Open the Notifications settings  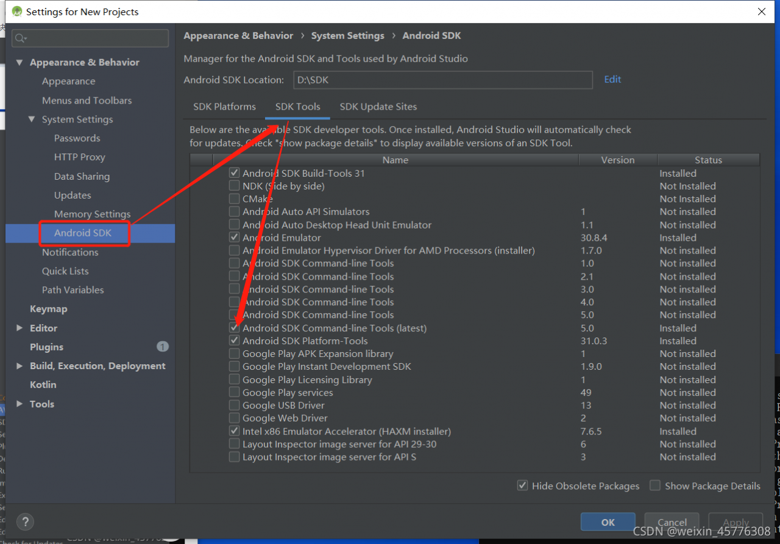tap(70, 252)
